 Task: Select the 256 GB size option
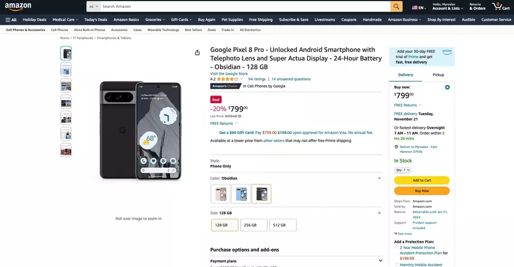pyautogui.click(x=250, y=225)
